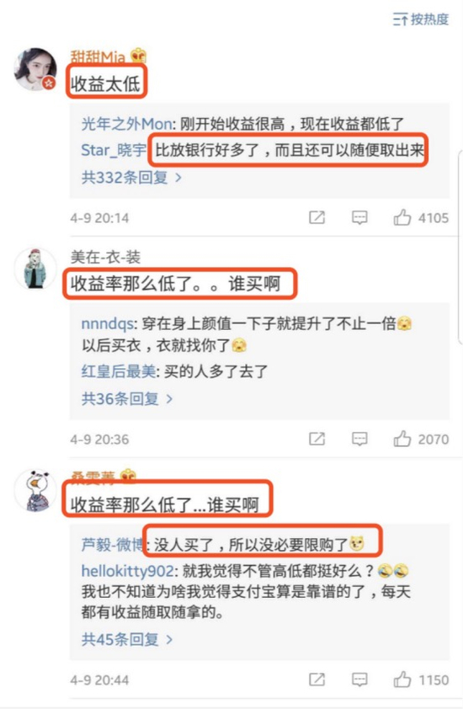This screenshot has width=463, height=709.
Task: Open 美在-衣-装 user avatar
Action: click(x=35, y=268)
